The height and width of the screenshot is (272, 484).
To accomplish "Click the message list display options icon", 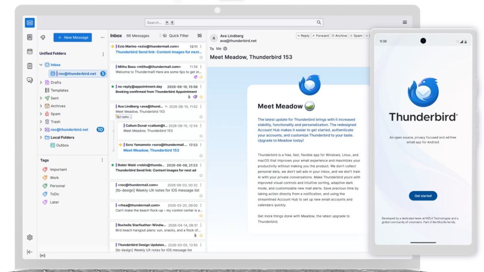I will pos(199,35).
